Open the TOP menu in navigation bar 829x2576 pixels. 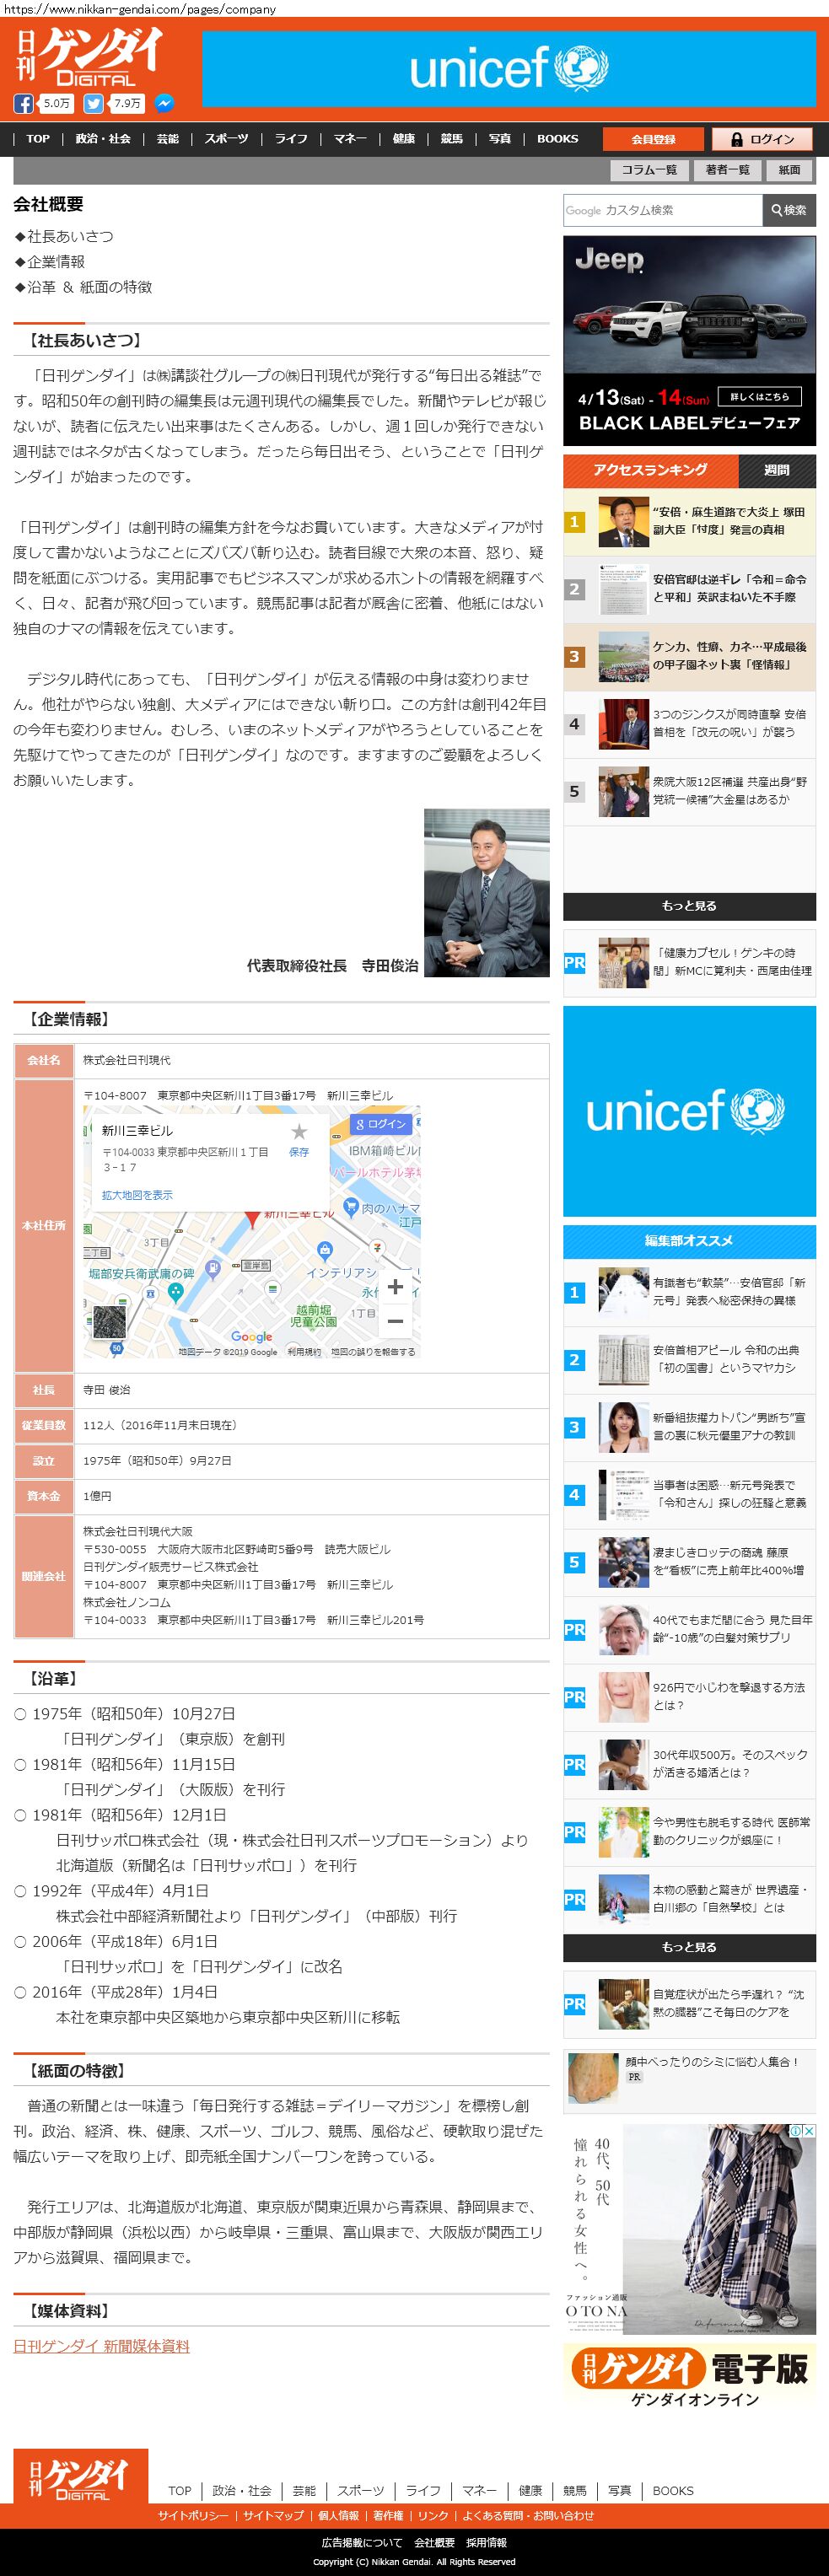[x=38, y=139]
